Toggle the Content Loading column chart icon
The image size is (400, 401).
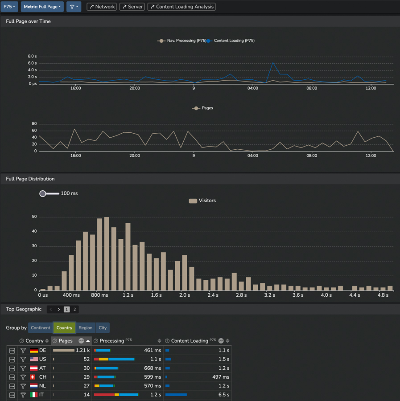(x=221, y=341)
